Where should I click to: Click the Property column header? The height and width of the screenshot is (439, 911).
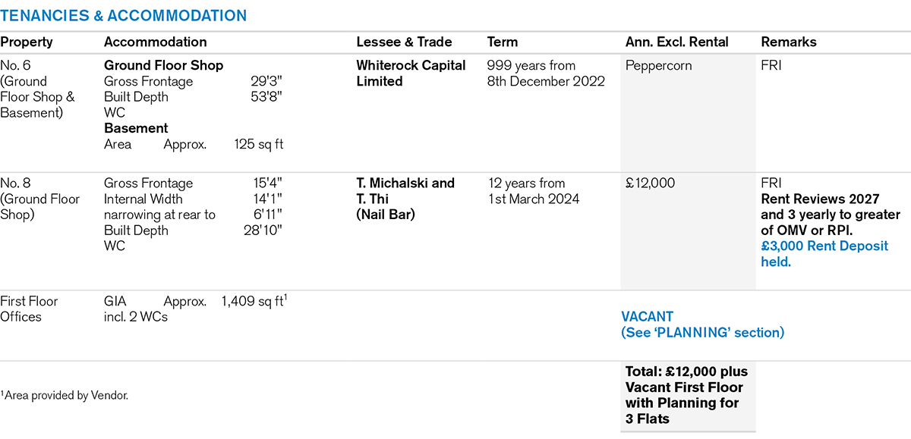(27, 42)
